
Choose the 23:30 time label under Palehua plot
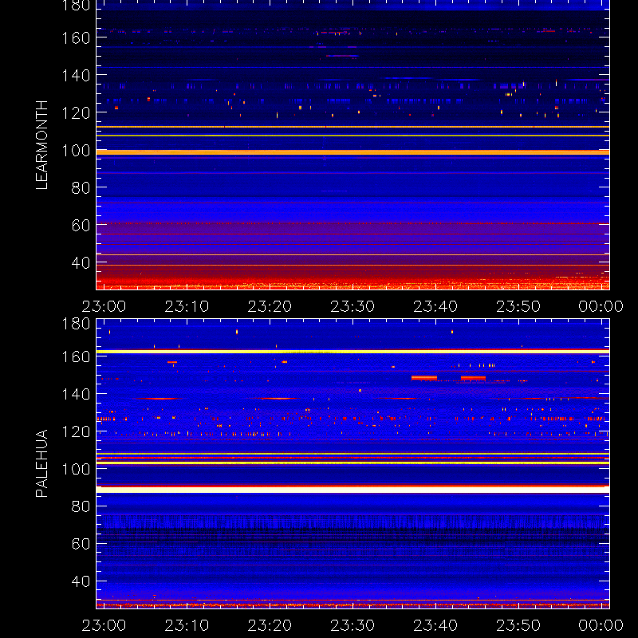[x=352, y=625]
